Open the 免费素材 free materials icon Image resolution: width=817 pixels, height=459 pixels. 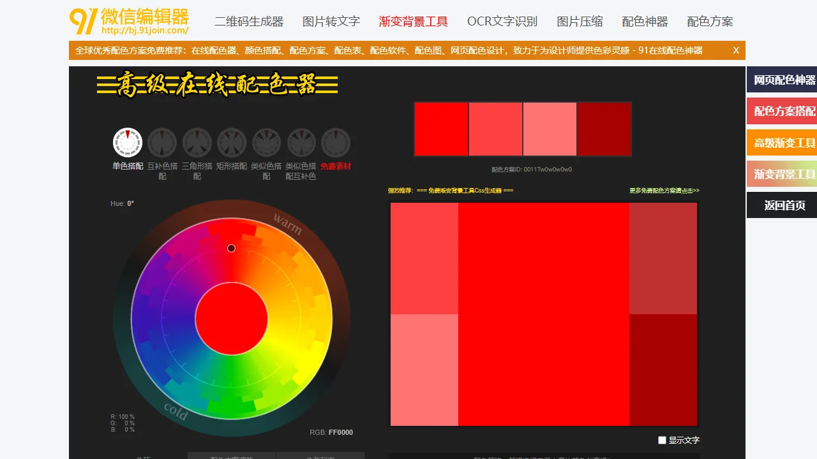coord(336,143)
